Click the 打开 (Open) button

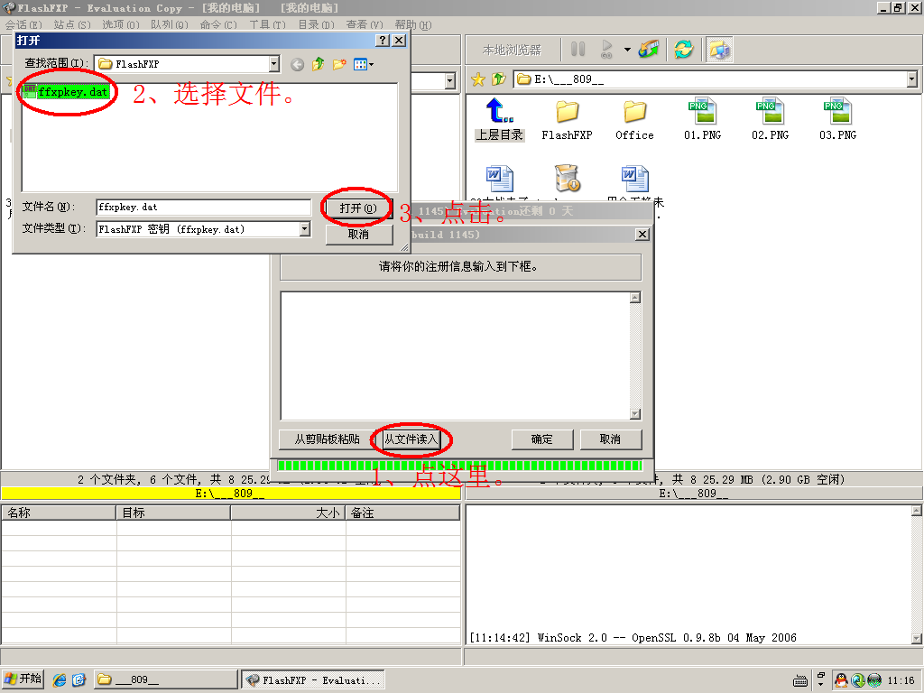358,208
